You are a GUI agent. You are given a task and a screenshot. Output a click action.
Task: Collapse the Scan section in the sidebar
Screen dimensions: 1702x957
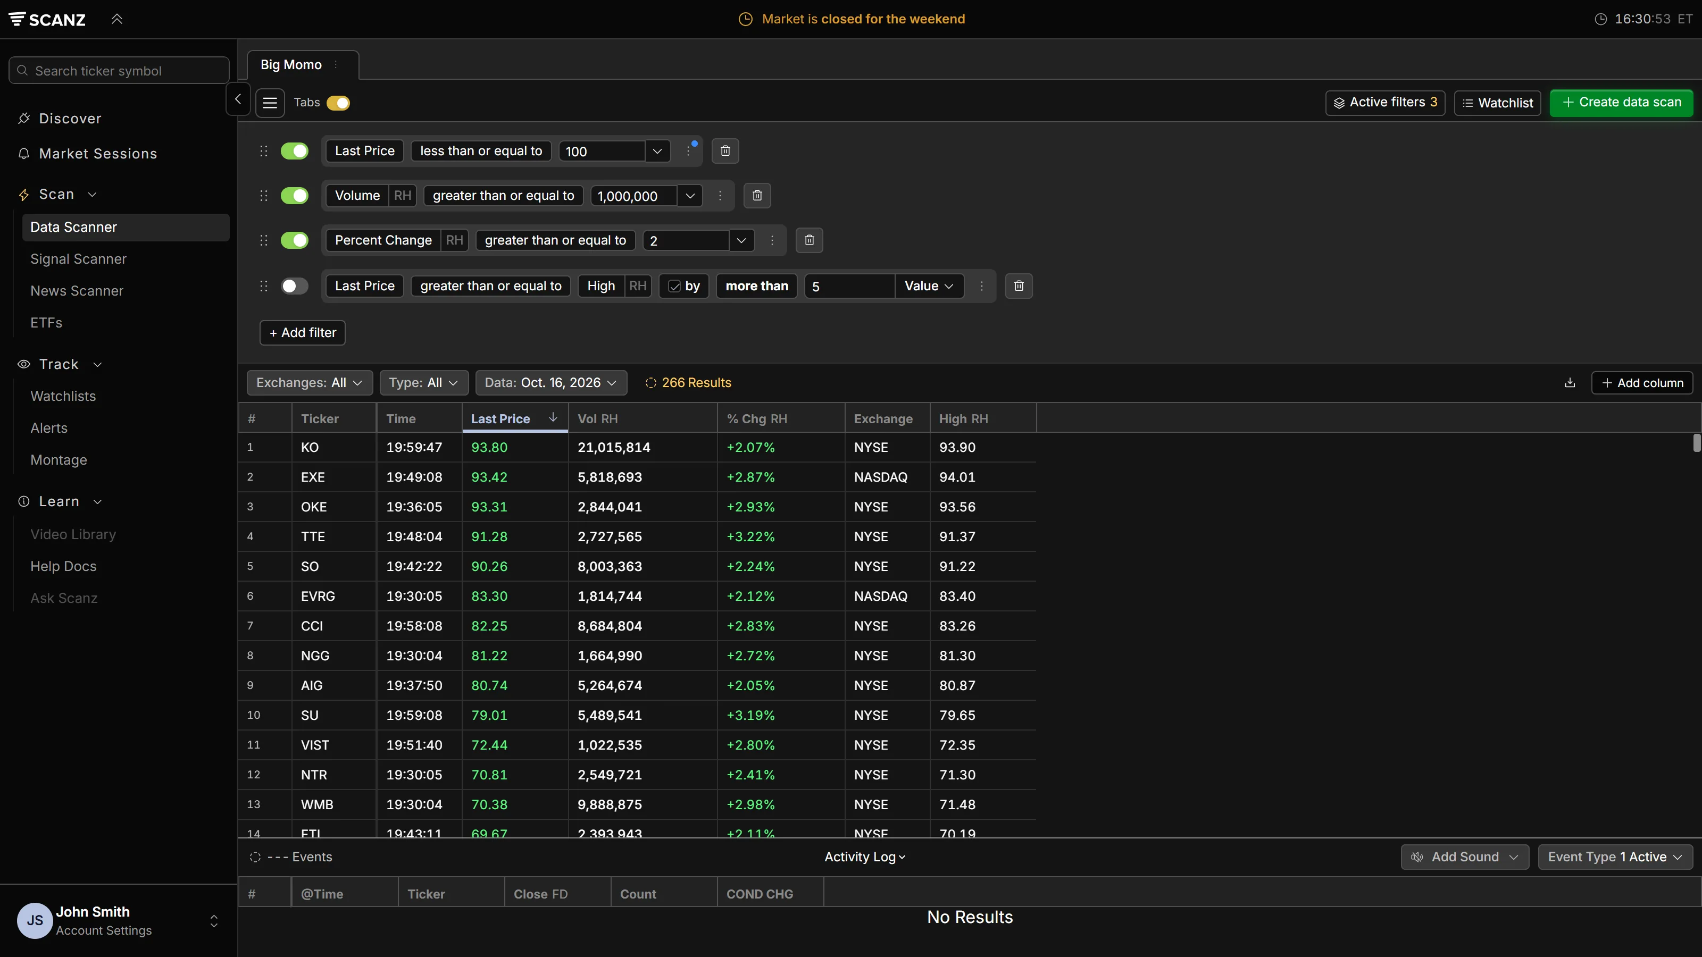93,194
